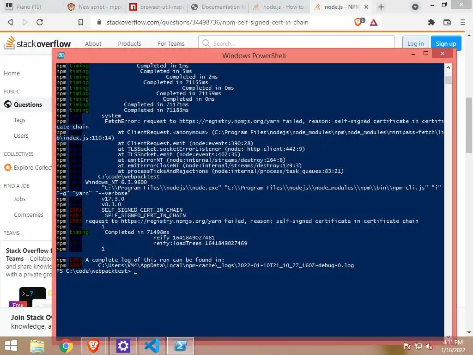
Task: Click muted volume tray icon
Action: (430, 346)
